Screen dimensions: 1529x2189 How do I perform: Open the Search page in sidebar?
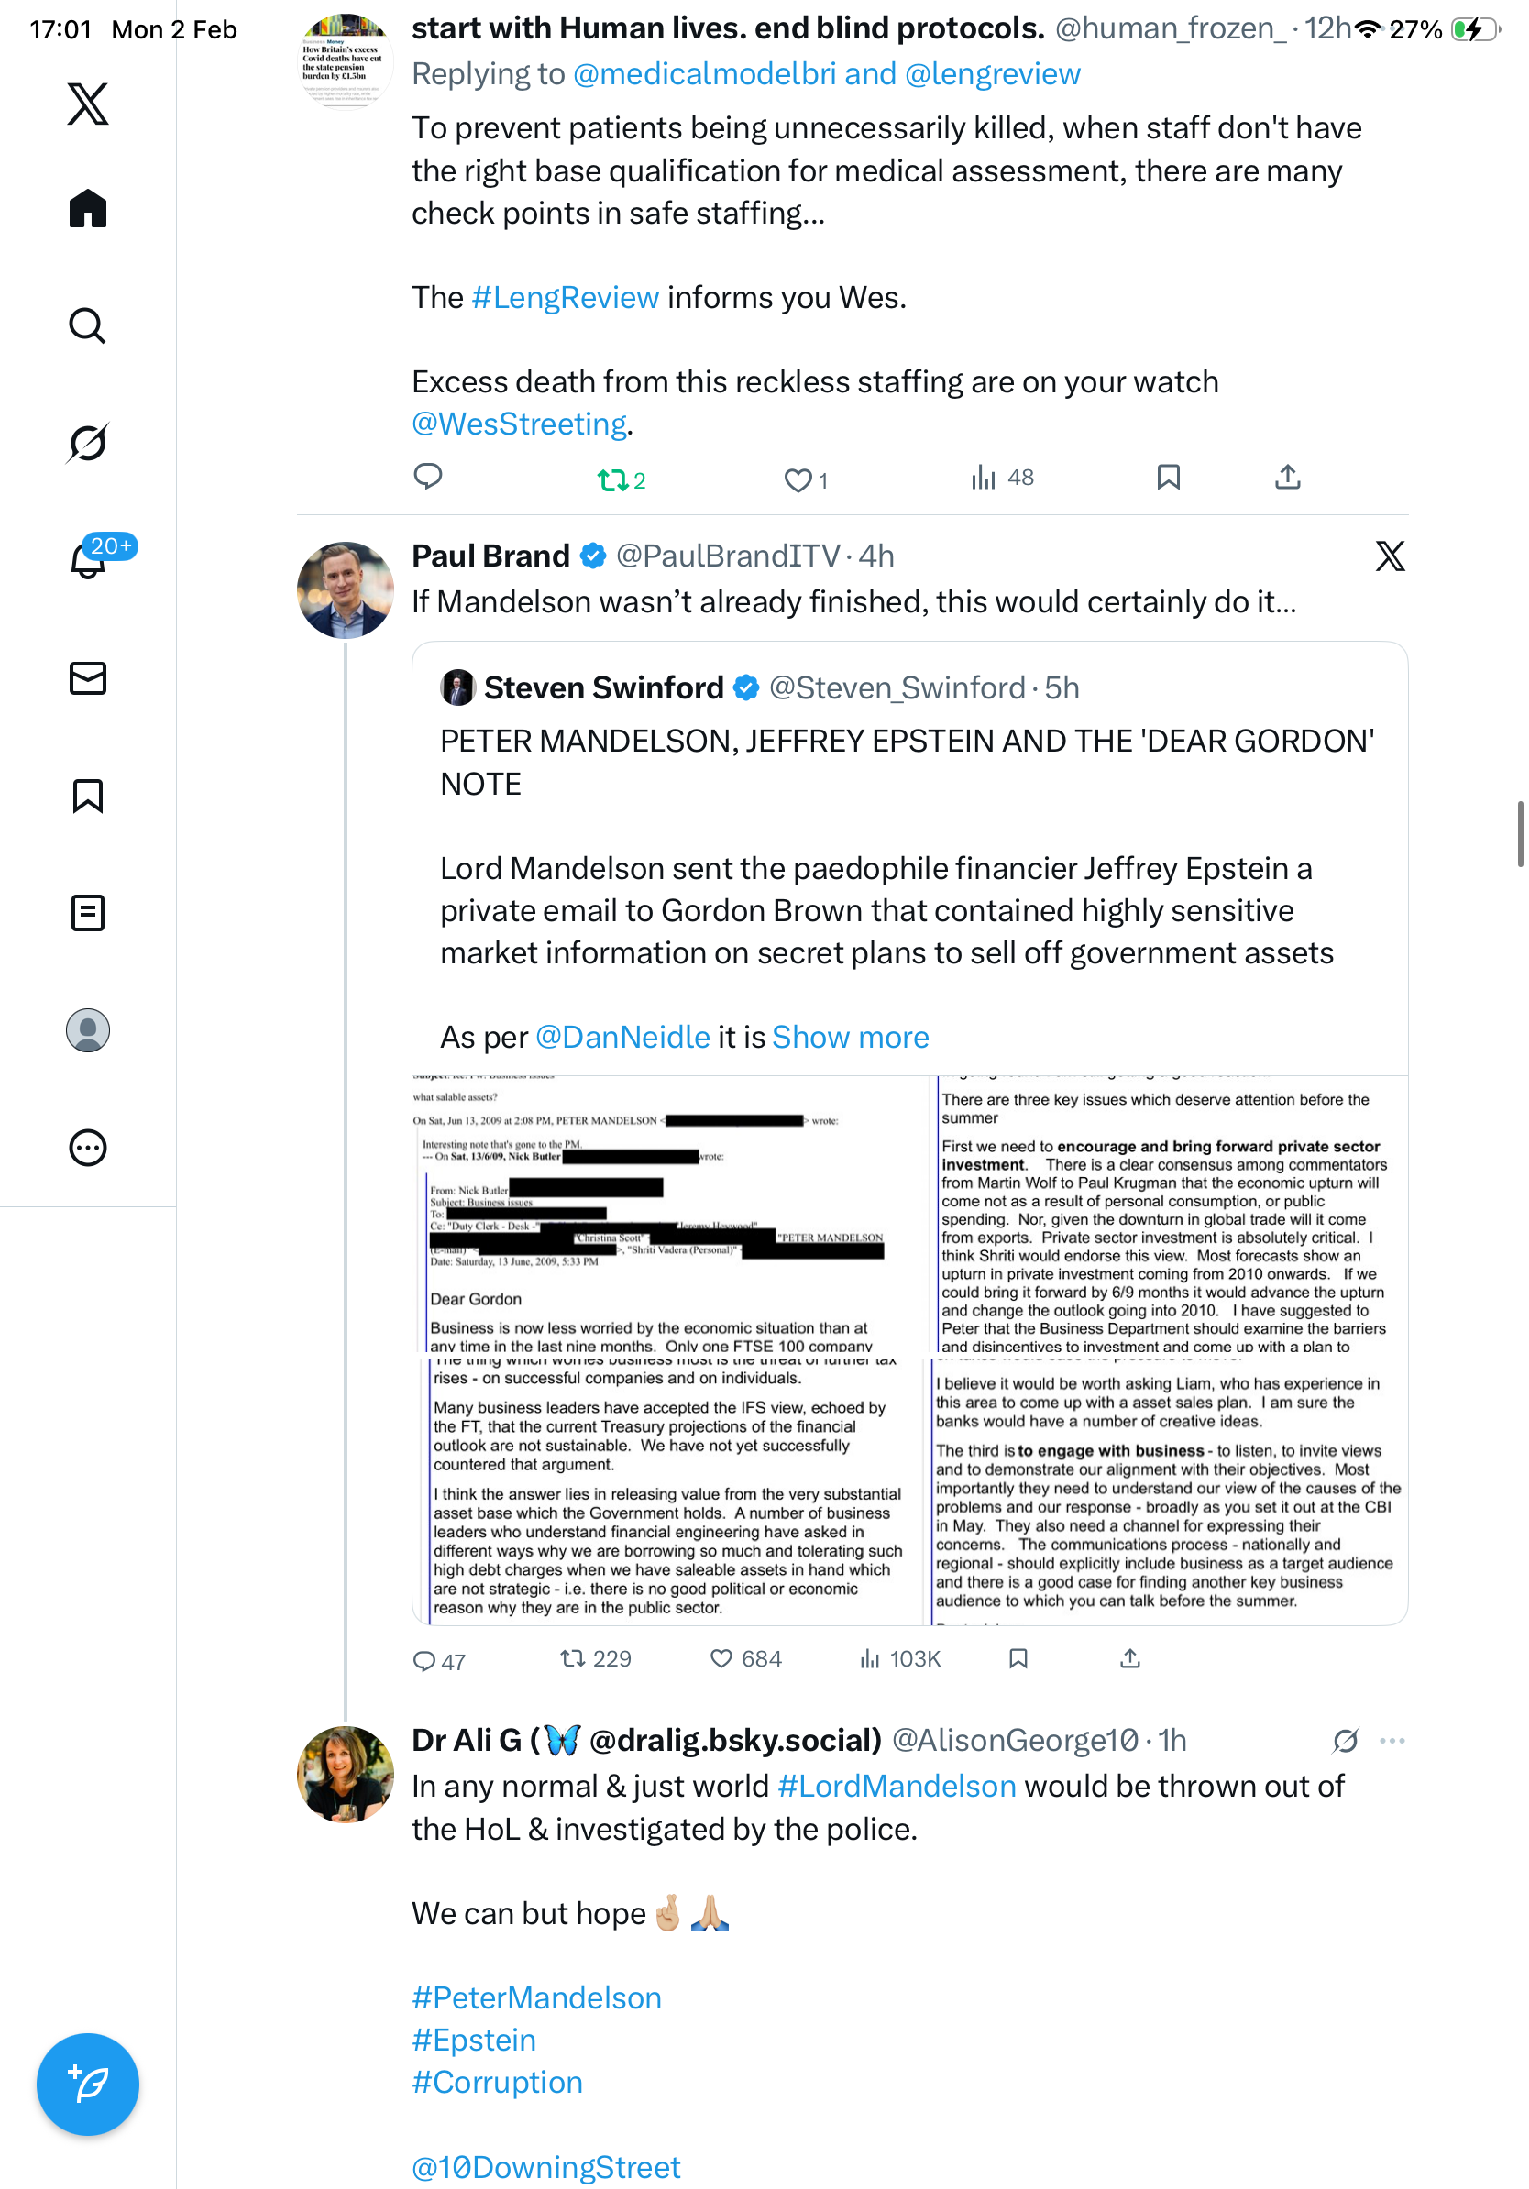pyautogui.click(x=87, y=326)
